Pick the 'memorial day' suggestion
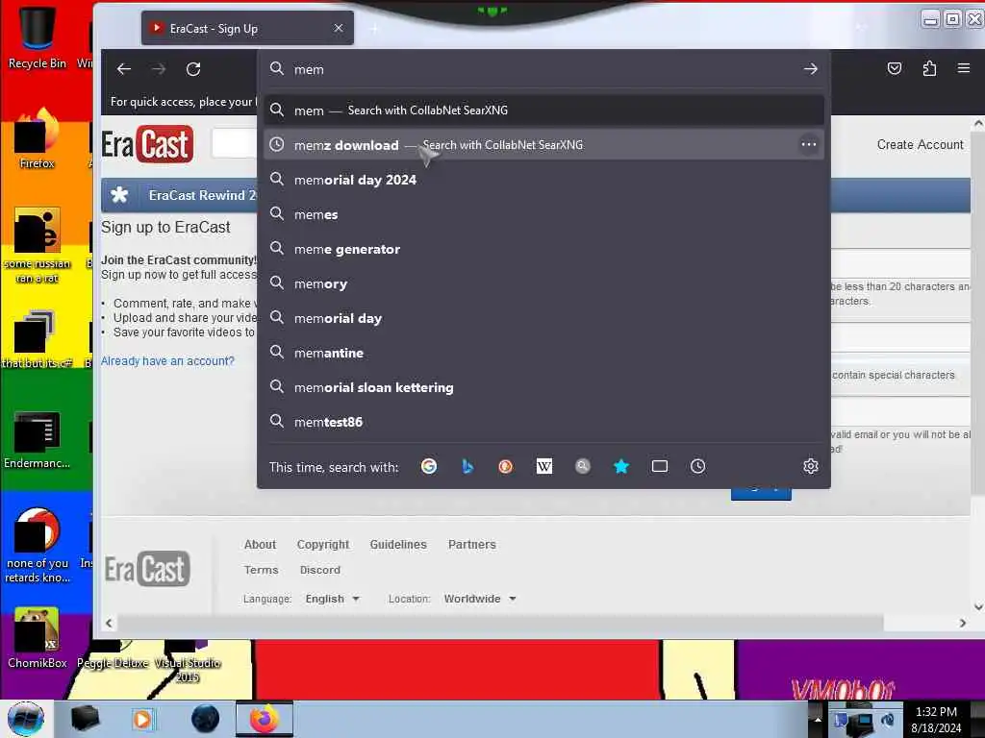This screenshot has width=985, height=738. click(x=543, y=318)
